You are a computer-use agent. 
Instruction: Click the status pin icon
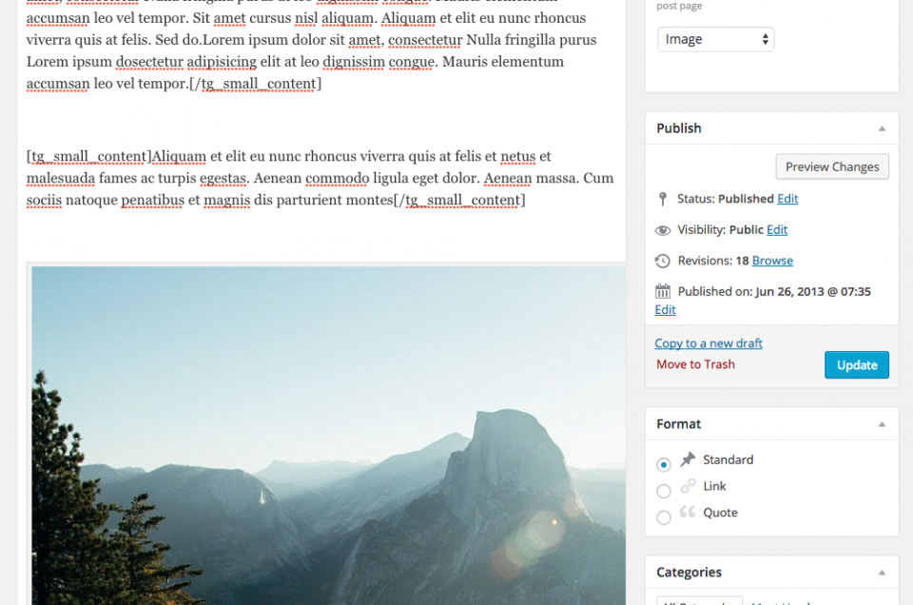coord(663,199)
